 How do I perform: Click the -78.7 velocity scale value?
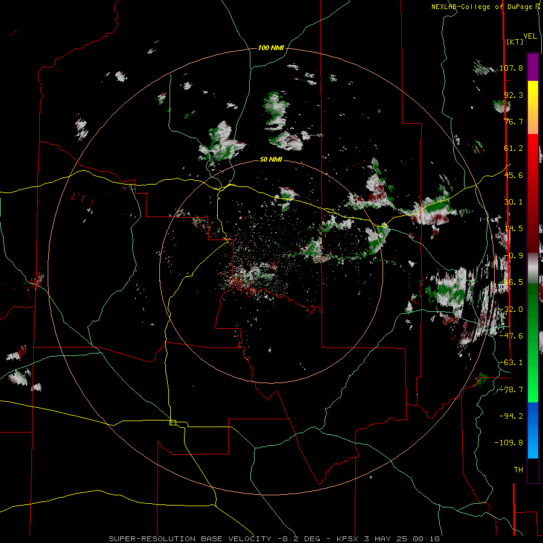click(x=511, y=390)
